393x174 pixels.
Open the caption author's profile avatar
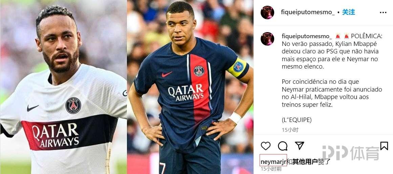coord(267,39)
